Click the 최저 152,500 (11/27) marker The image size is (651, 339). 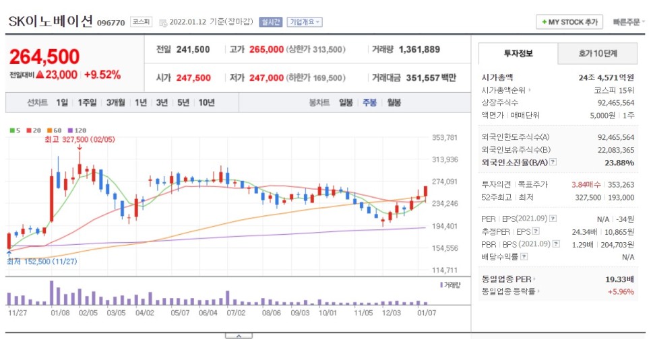42,262
